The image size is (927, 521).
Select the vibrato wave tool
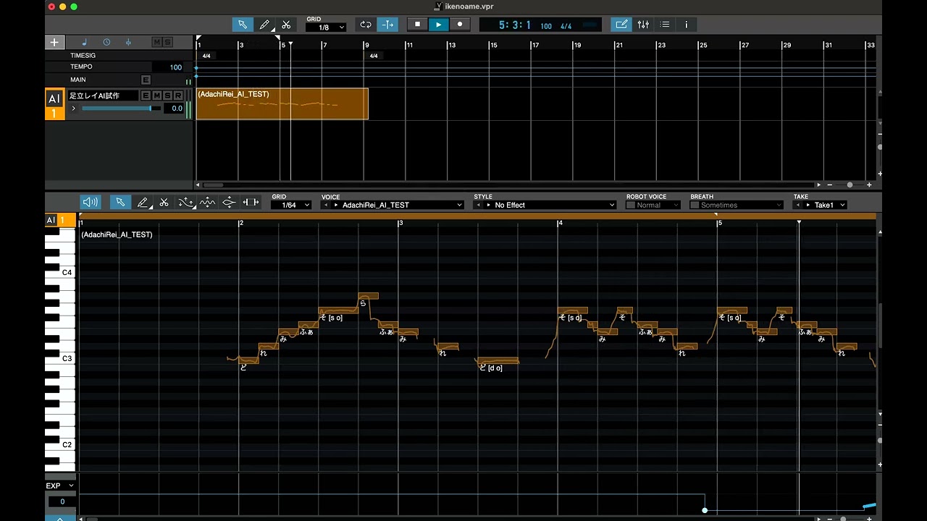click(x=207, y=203)
